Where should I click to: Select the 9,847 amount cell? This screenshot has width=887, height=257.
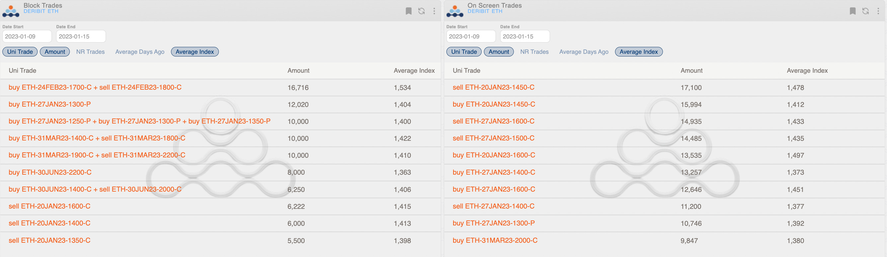pyautogui.click(x=689, y=240)
